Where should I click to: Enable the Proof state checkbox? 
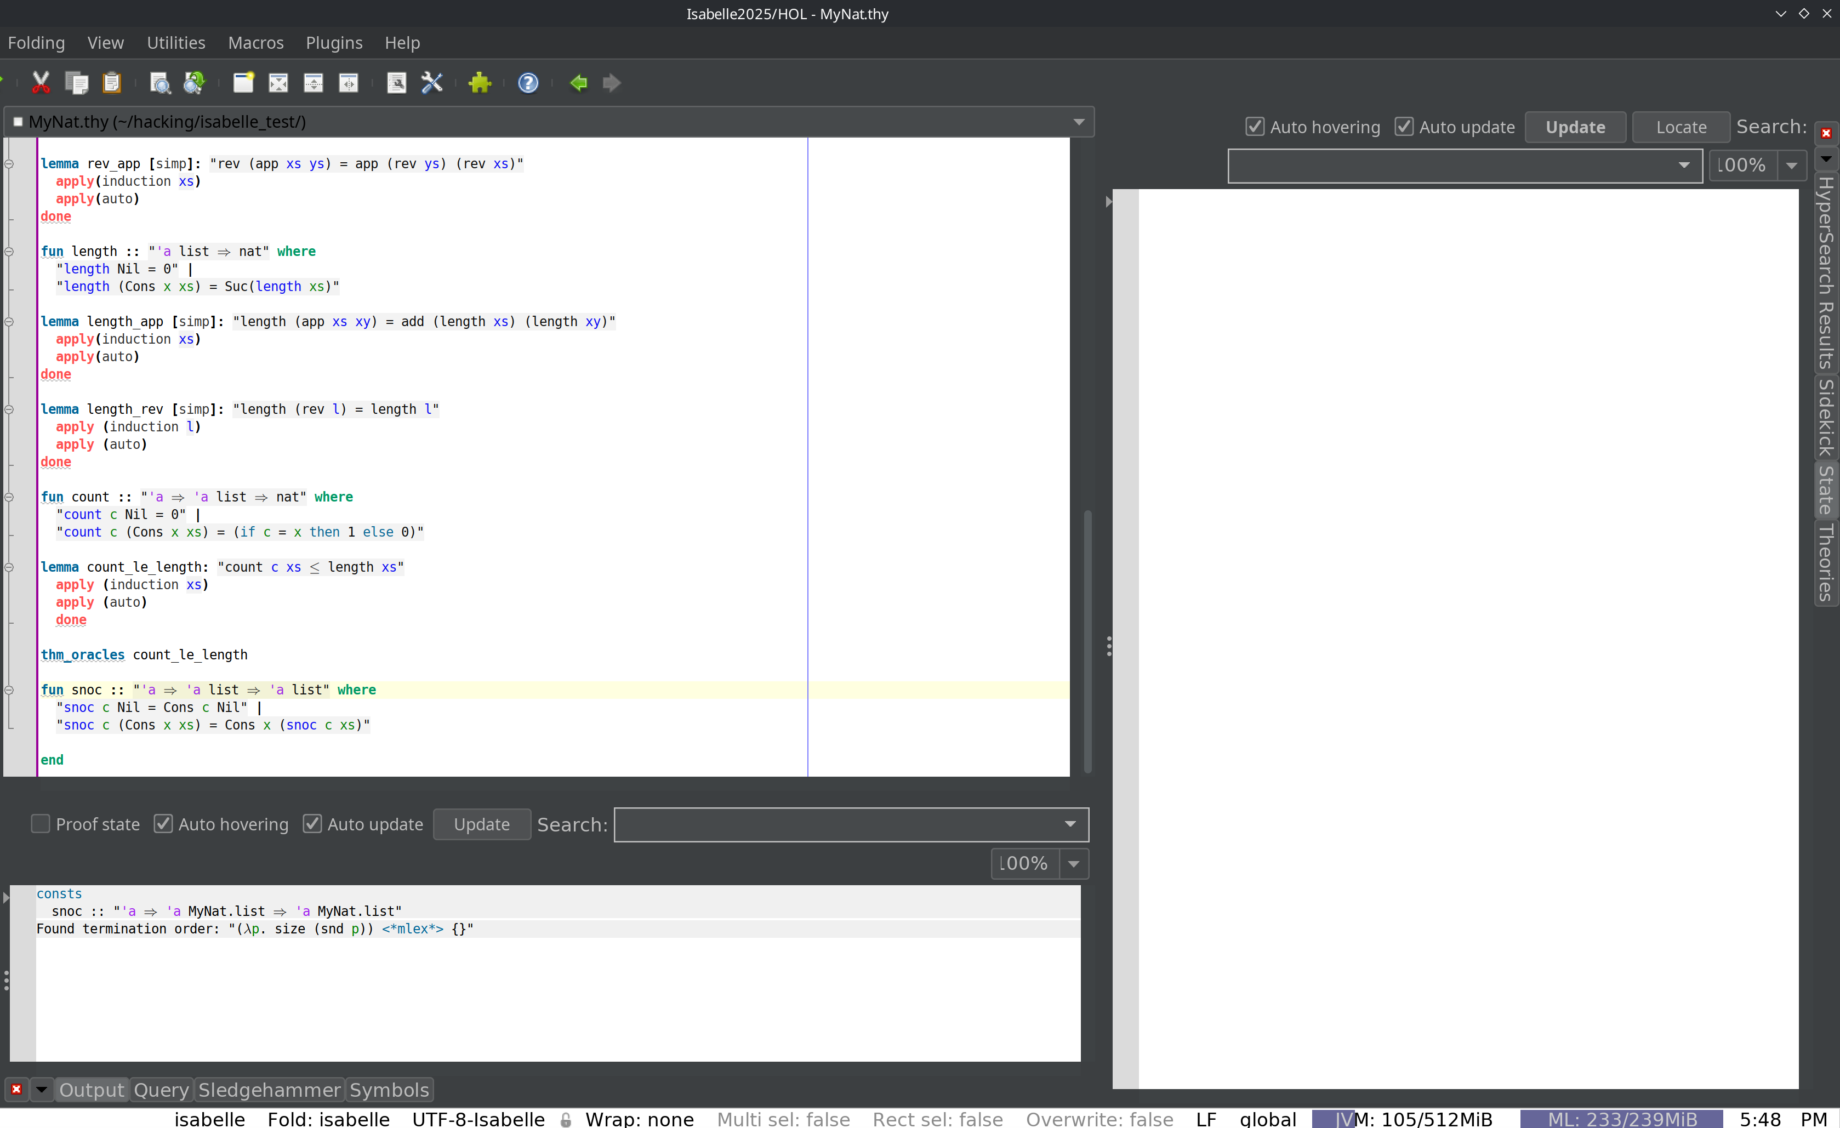[41, 823]
